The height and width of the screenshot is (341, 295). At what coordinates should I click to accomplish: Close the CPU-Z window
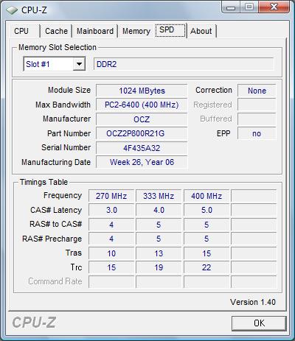(274, 7)
